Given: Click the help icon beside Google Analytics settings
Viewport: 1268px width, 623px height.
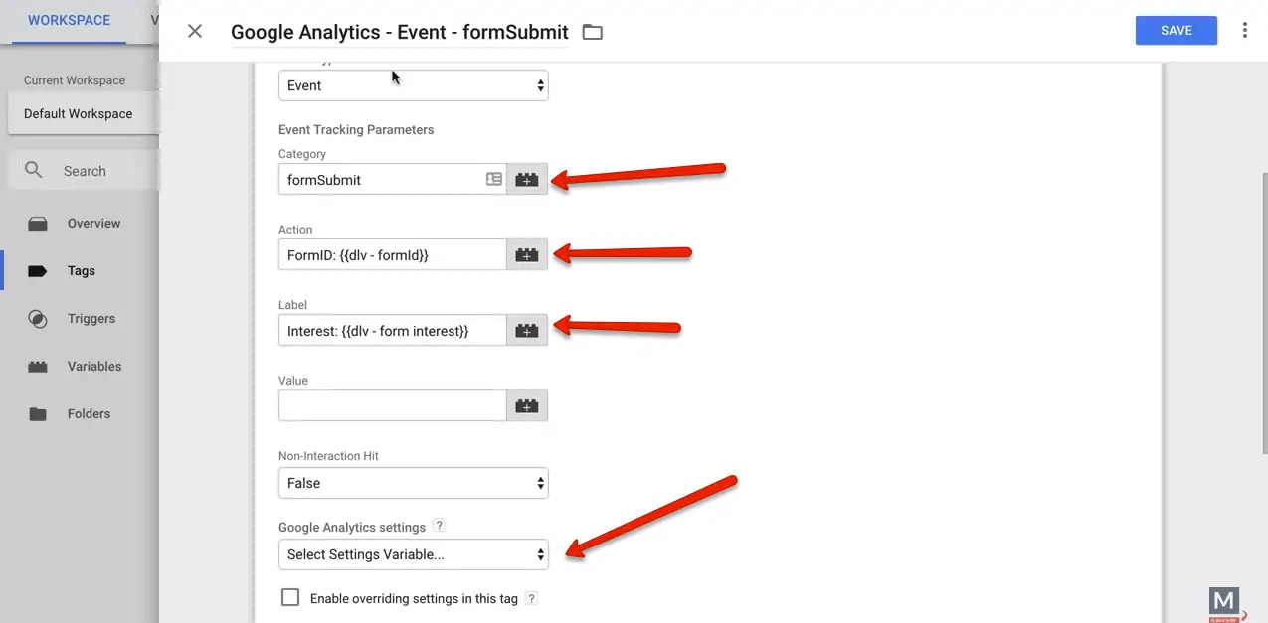Looking at the screenshot, I should click(439, 526).
